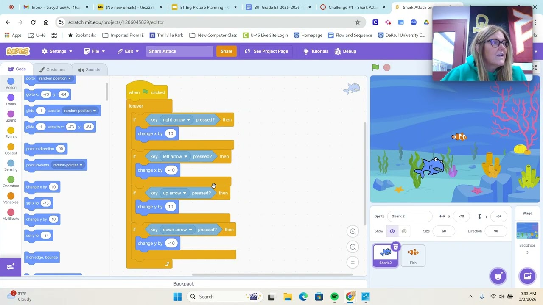This screenshot has width=543, height=305.
Task: Click the Shark Attack project title field
Action: click(x=179, y=51)
